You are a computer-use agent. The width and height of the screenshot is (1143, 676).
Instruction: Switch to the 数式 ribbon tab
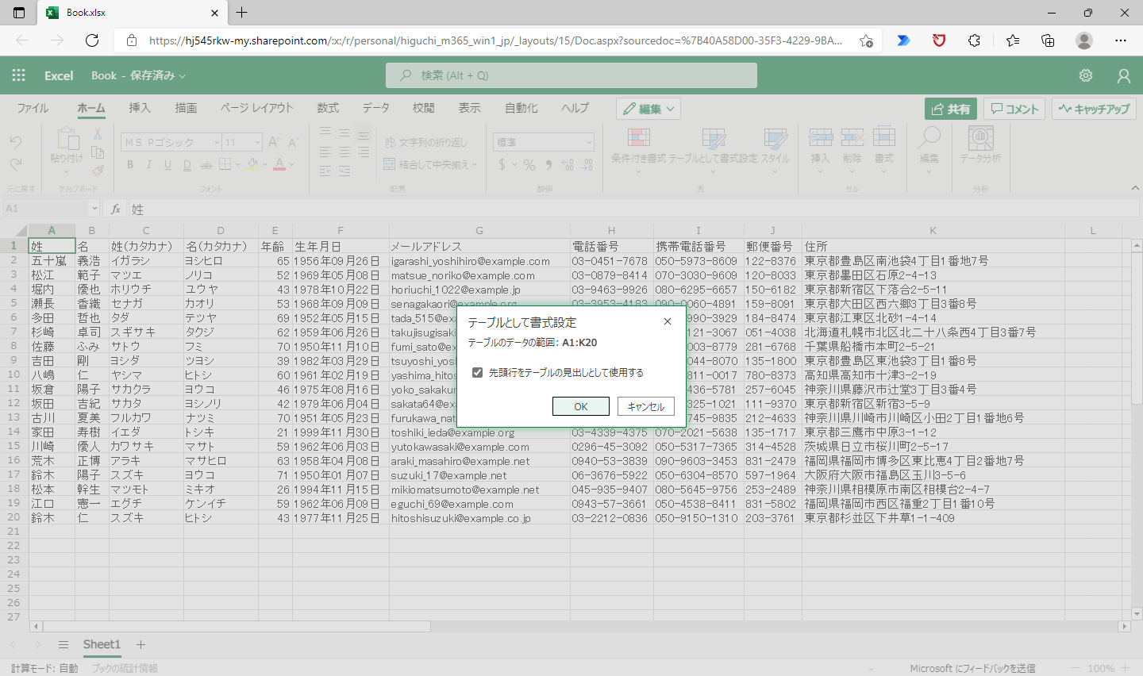[x=328, y=108]
